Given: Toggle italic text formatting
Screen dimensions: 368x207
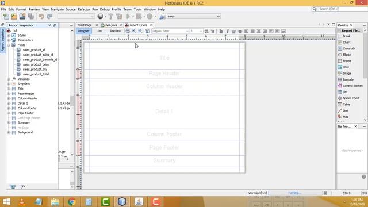Looking at the screenshot, I should click(227, 31).
